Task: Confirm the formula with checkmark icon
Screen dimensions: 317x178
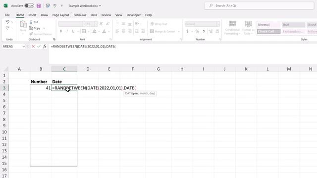Action: (39, 46)
